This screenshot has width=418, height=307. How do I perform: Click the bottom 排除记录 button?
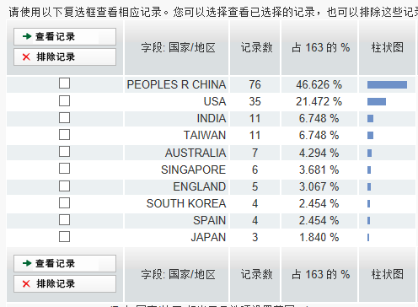65,283
